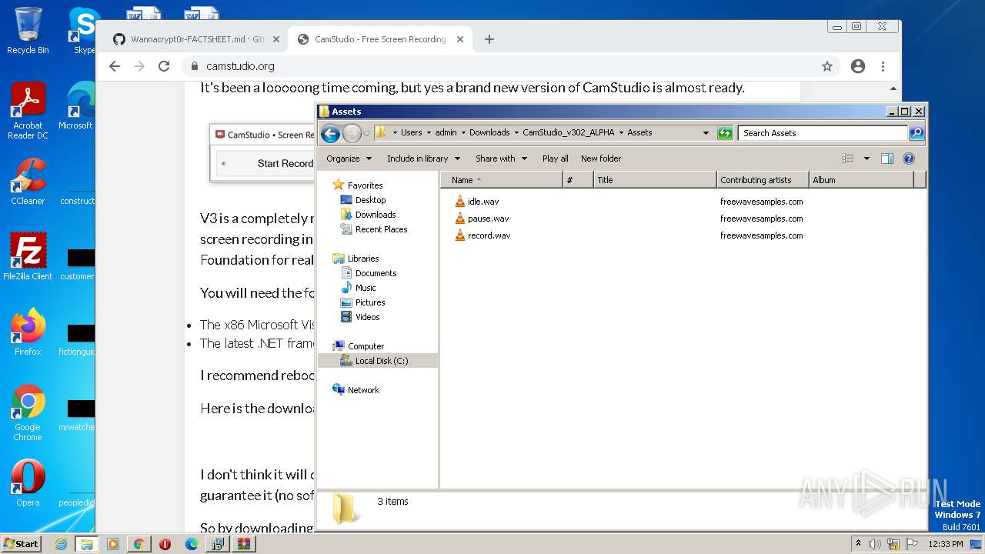985x554 pixels.
Task: Open recent pages dropdown in Explorer
Action: pos(366,133)
